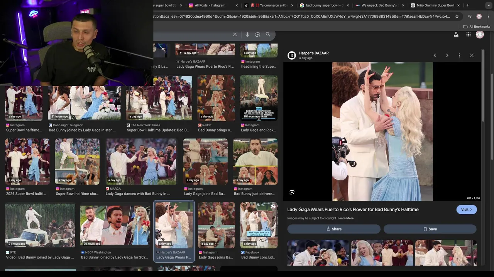Image resolution: width=494 pixels, height=277 pixels.
Task: Click Super Bowl Halftime Updates caption
Action: 158,130
